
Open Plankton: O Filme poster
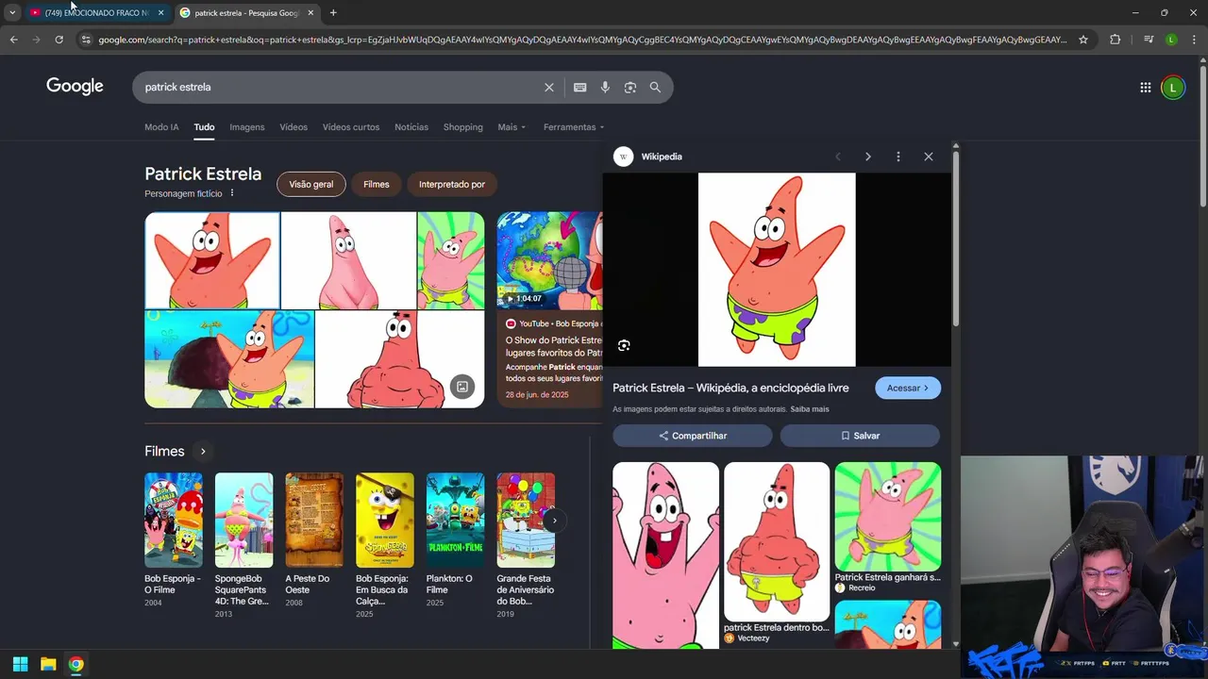point(455,520)
